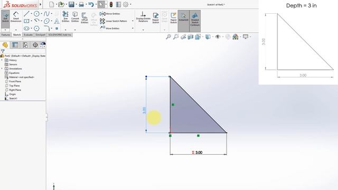Click Linear Sketch Pattern

114,21
